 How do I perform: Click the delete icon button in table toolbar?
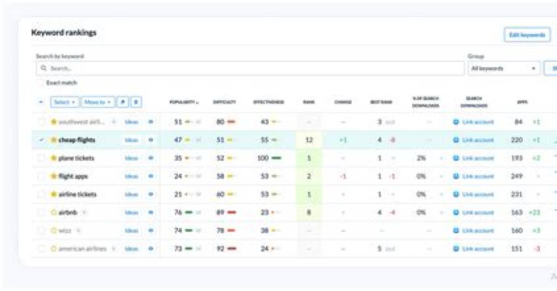[x=136, y=102]
